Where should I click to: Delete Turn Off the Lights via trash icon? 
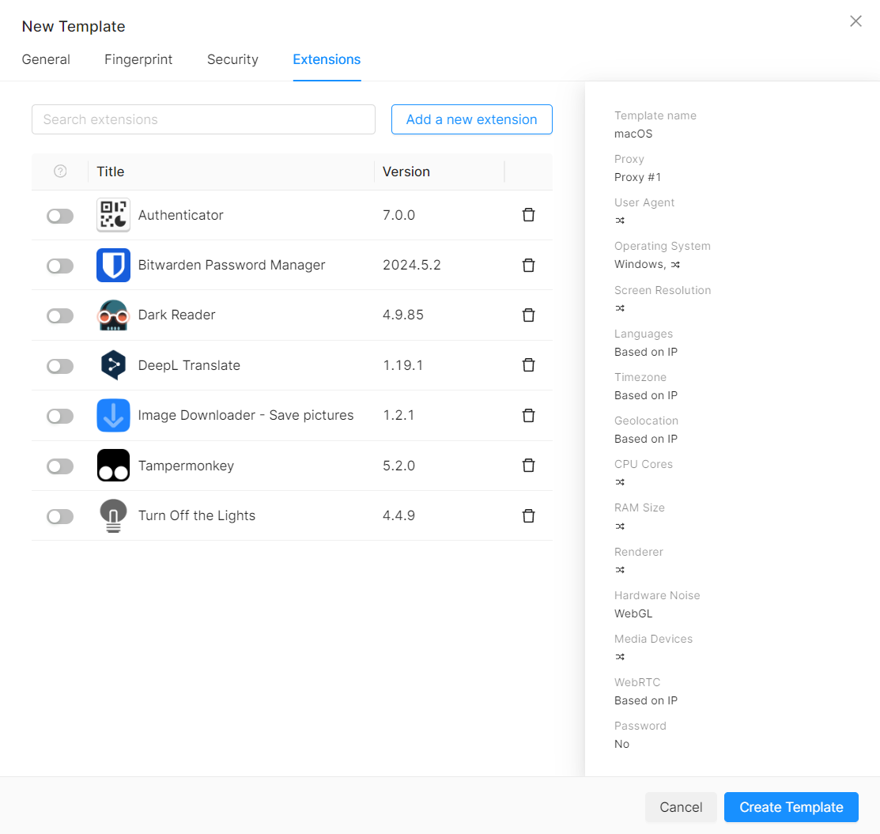point(528,515)
